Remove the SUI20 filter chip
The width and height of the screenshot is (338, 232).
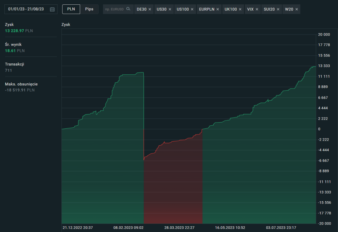[x=278, y=9]
